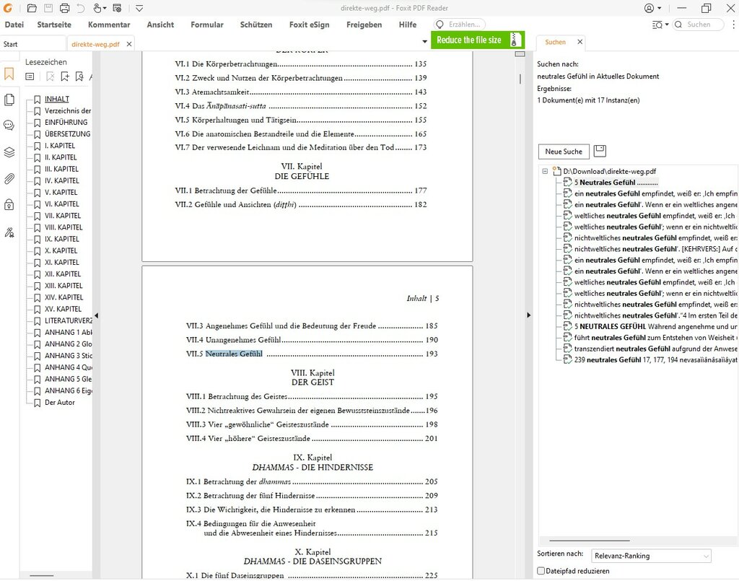
Task: Select the '5 NEUTRALES GEFÜHL Während' search result
Action: 655,326
